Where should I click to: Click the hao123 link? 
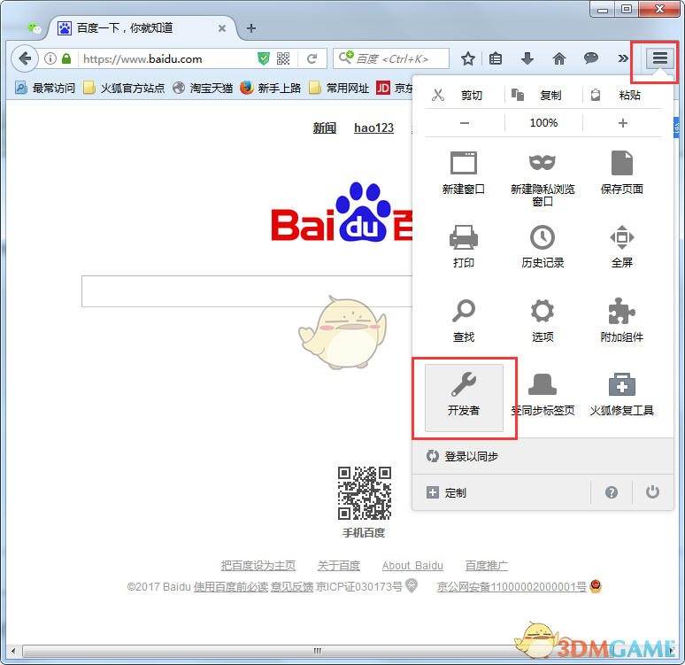point(373,128)
